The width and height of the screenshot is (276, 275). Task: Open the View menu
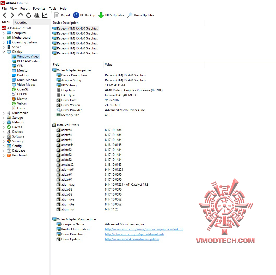[13, 8]
